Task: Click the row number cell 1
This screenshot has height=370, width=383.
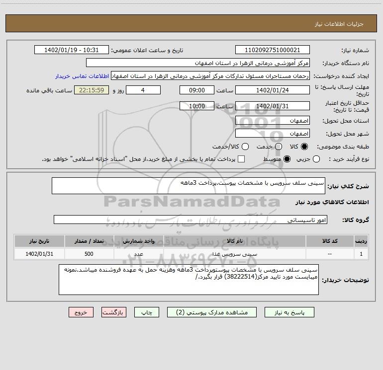Action: [x=361, y=254]
